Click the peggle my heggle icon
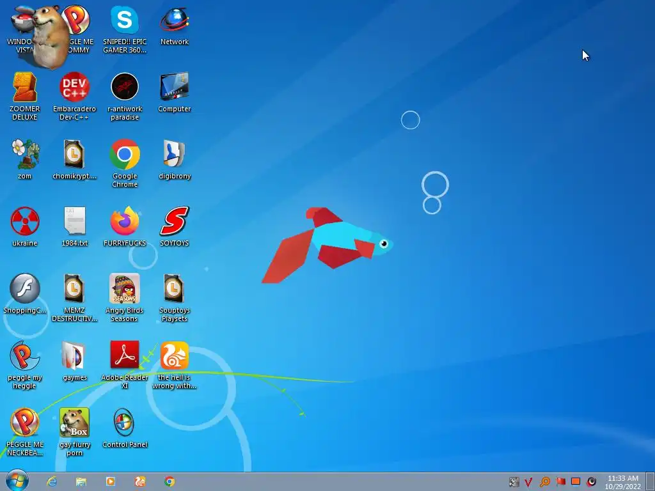This screenshot has width=655, height=491. point(25,365)
